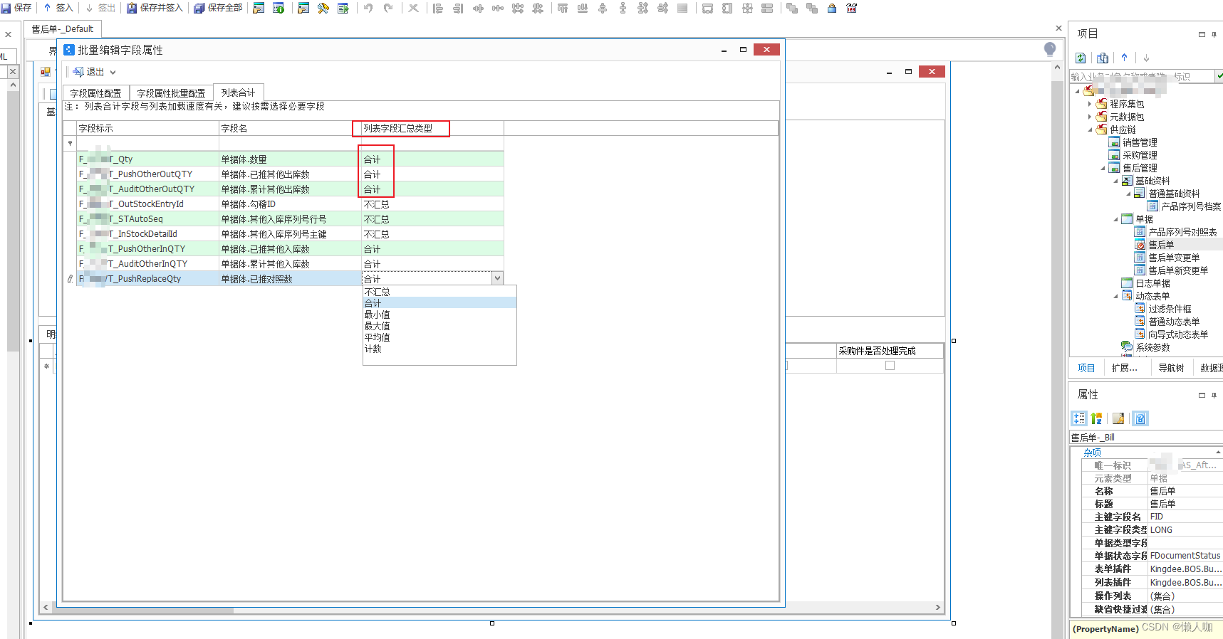This screenshot has height=639, width=1223.
Task: Choose 最大值 from the dropdown list
Action: (x=439, y=326)
